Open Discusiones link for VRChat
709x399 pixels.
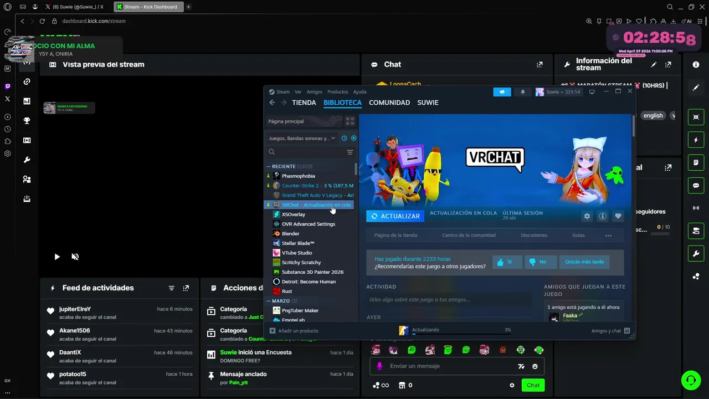click(534, 236)
